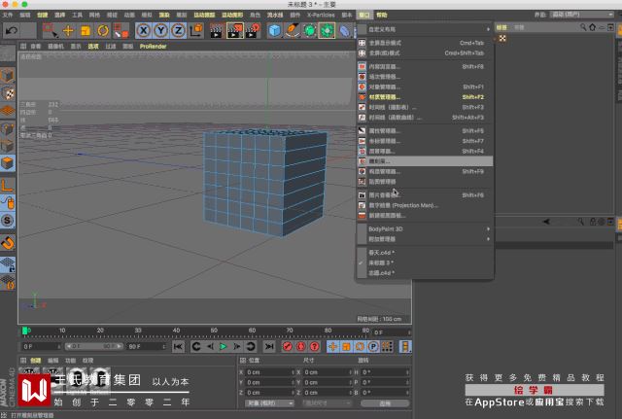Open the object coordinate mode dropdown
622x419 pixels.
[269, 403]
